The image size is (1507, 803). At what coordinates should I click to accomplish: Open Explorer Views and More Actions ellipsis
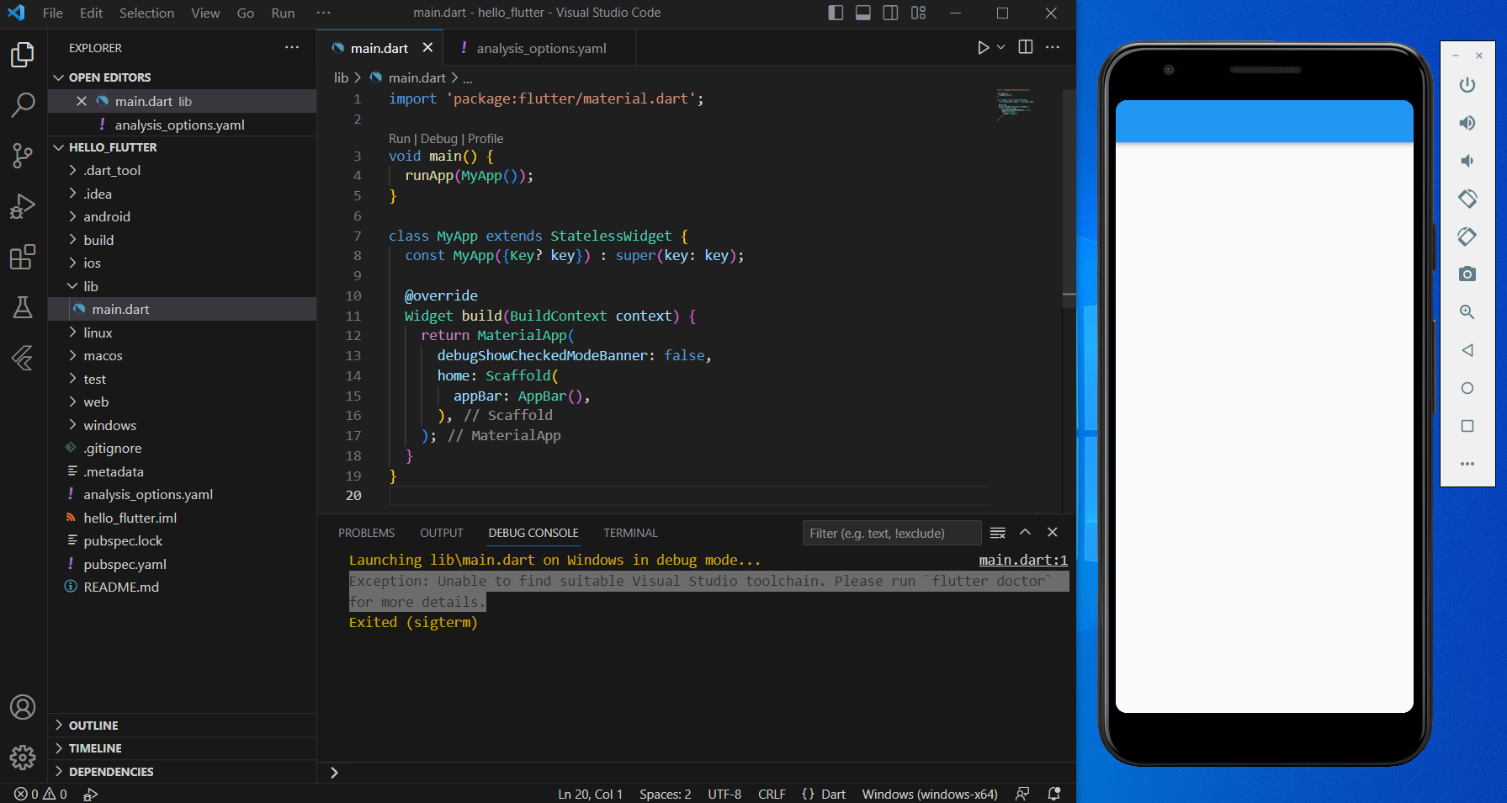[x=292, y=47]
